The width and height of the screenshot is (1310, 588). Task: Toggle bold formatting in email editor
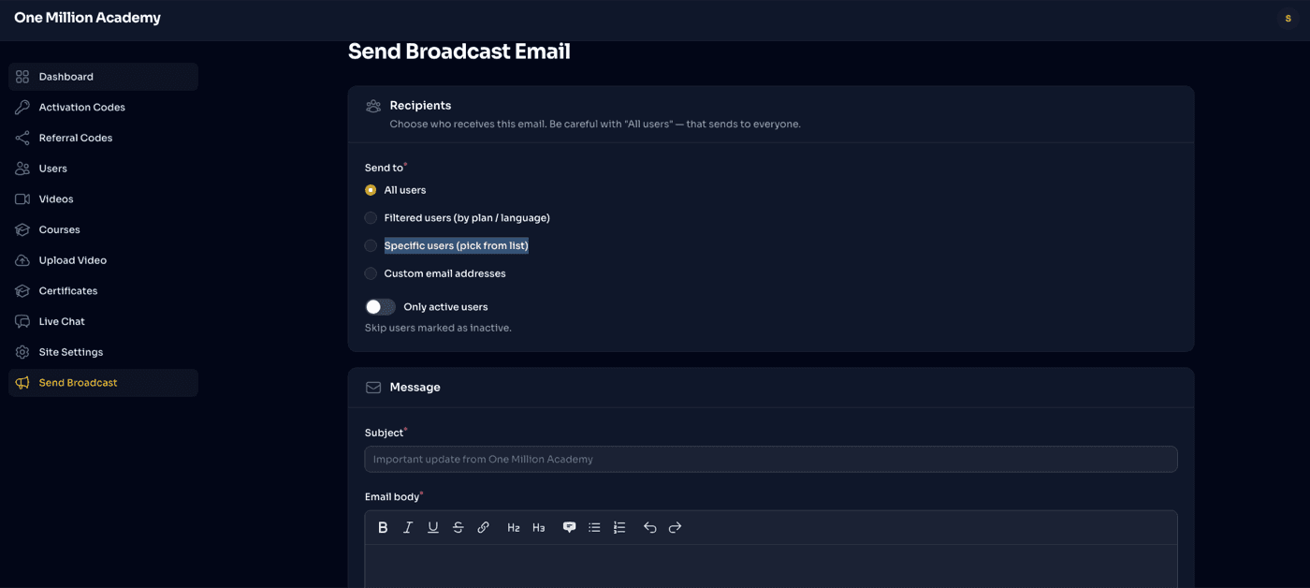coord(383,527)
